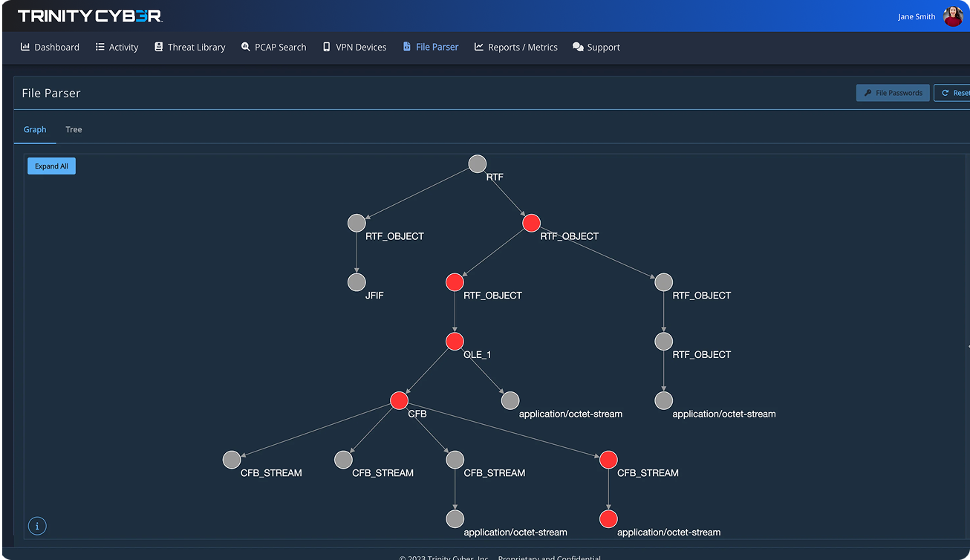The width and height of the screenshot is (970, 560).
Task: Select the red application/octet-stream node
Action: 608,518
